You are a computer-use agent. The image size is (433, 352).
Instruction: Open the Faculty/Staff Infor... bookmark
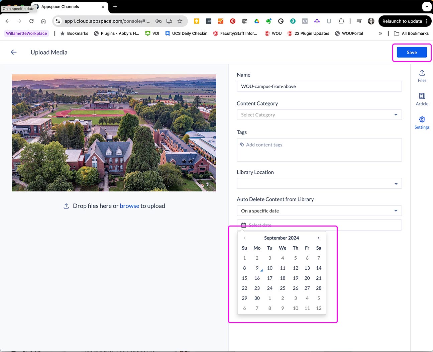pyautogui.click(x=235, y=33)
